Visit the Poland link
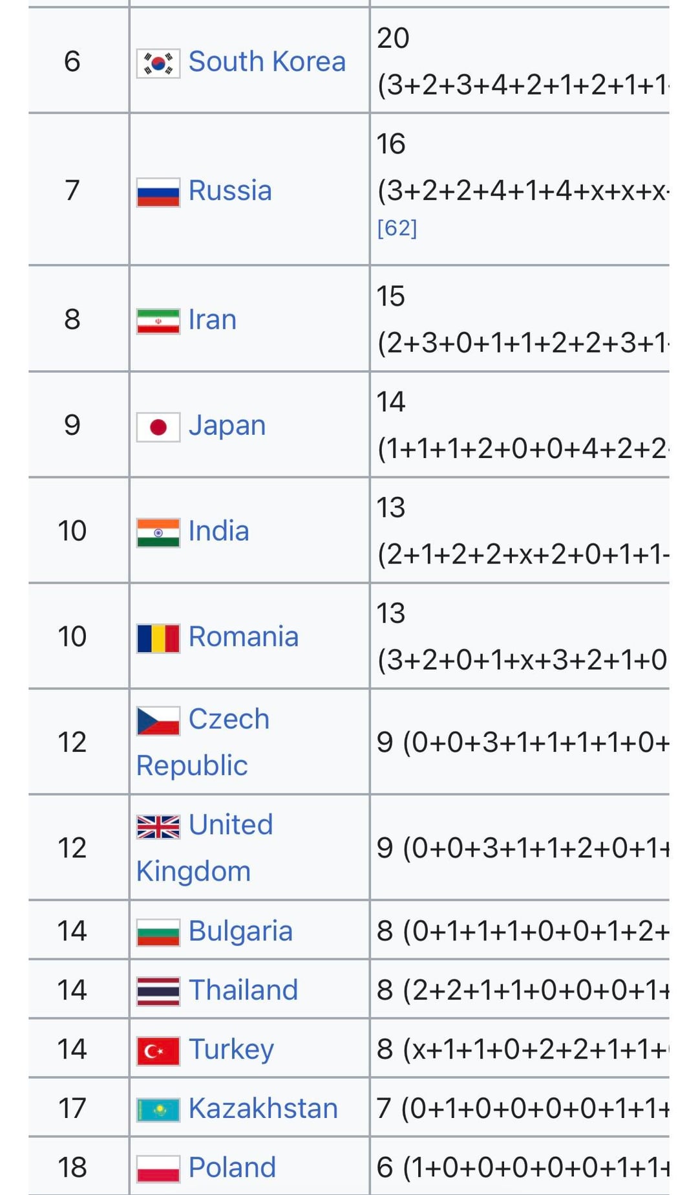The height and width of the screenshot is (1195, 698). pos(232,1167)
